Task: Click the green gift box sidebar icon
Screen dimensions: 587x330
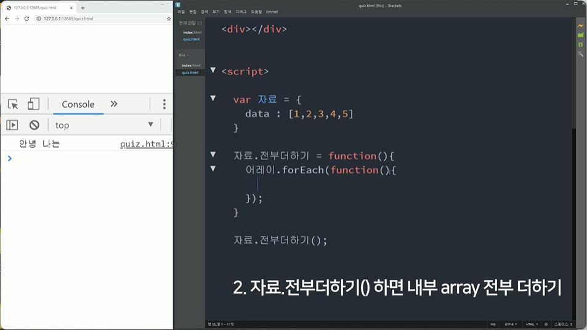Action: pyautogui.click(x=580, y=44)
